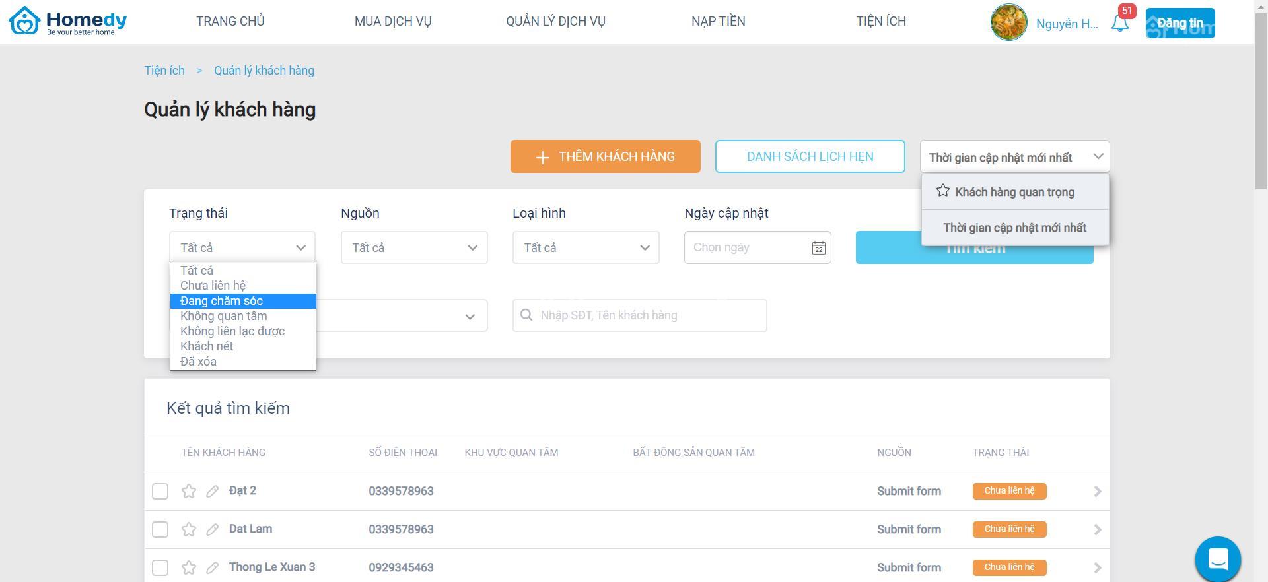The image size is (1268, 582).
Task: Open the chat support bubble
Action: point(1218,559)
